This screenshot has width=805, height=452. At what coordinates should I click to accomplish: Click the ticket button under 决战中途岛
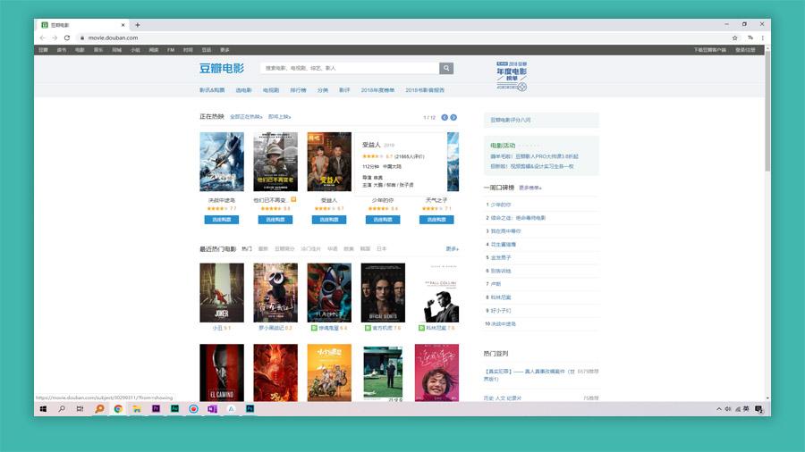coord(222,220)
